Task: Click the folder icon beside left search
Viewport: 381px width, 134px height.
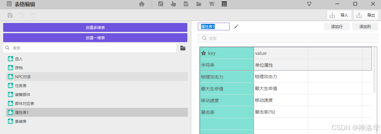Action: [183, 48]
